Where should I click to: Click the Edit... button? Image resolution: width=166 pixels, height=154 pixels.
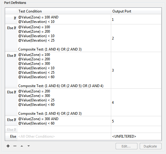126,146
